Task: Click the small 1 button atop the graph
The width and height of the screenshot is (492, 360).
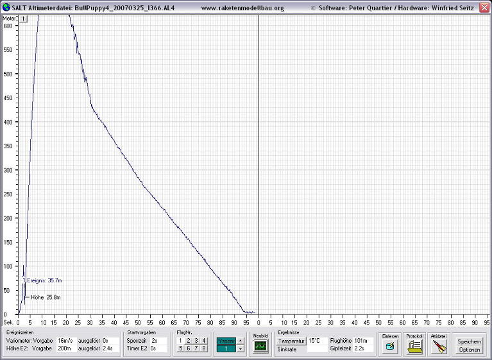Action: pyautogui.click(x=24, y=19)
